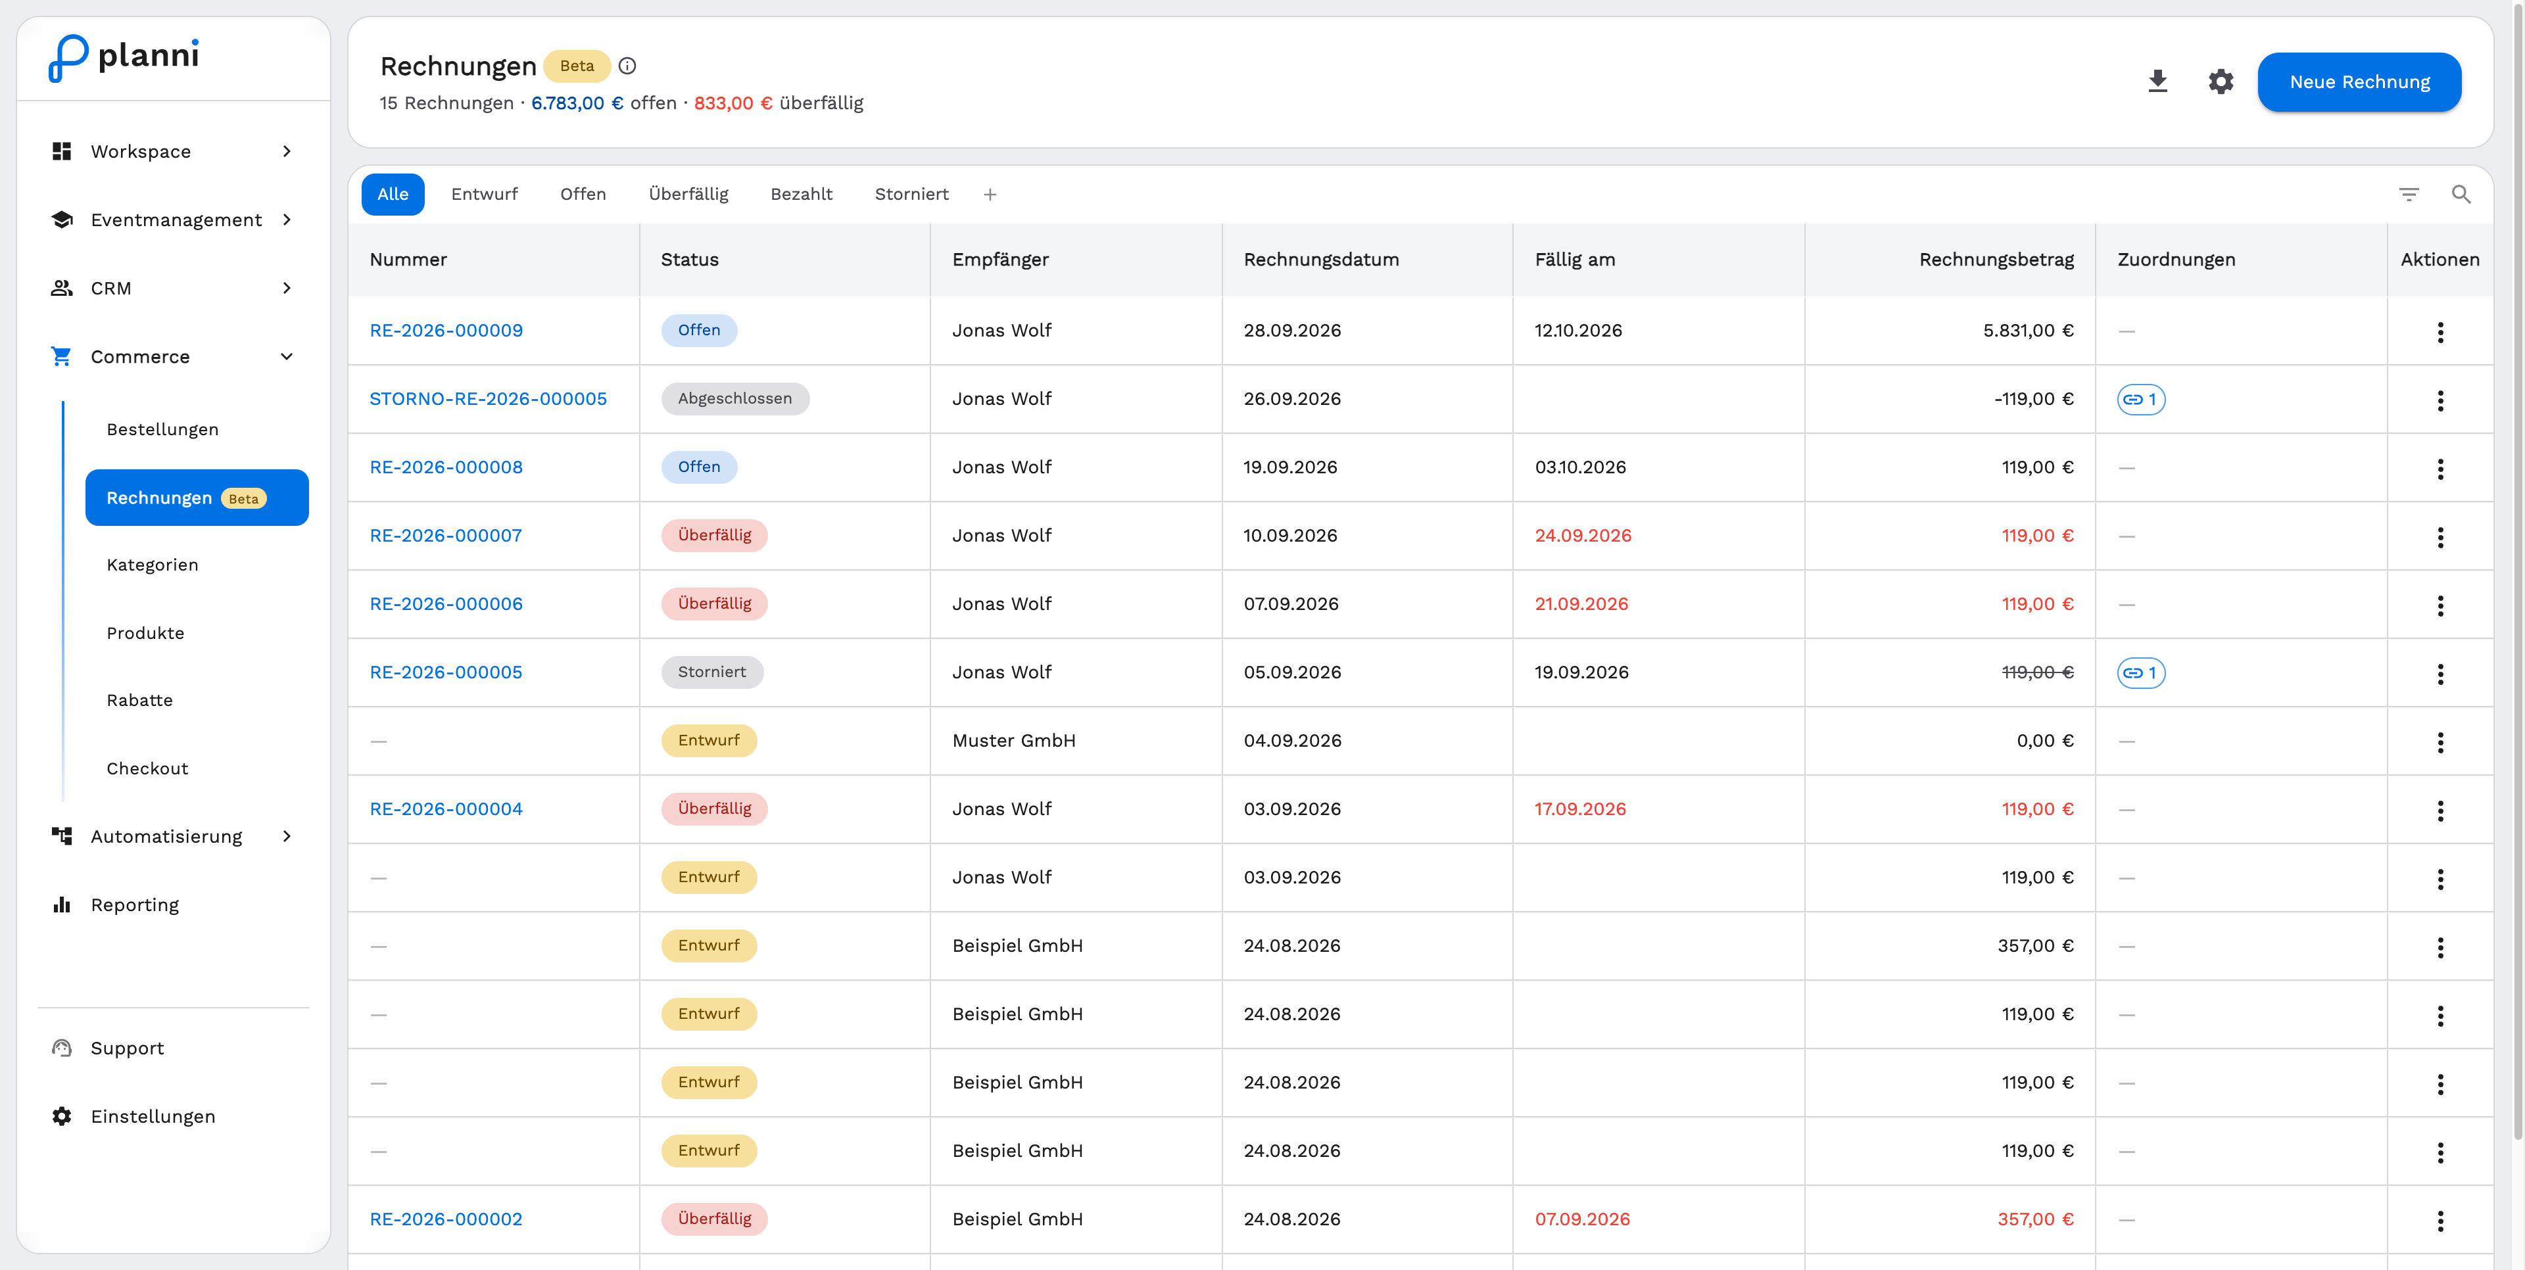This screenshot has width=2525, height=1270.
Task: Open actions menu for RE-2026-000007
Action: pyautogui.click(x=2440, y=537)
